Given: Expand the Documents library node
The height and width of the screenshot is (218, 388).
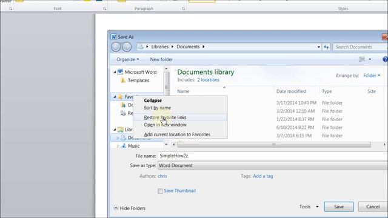Looking at the screenshot, I should (x=118, y=138).
